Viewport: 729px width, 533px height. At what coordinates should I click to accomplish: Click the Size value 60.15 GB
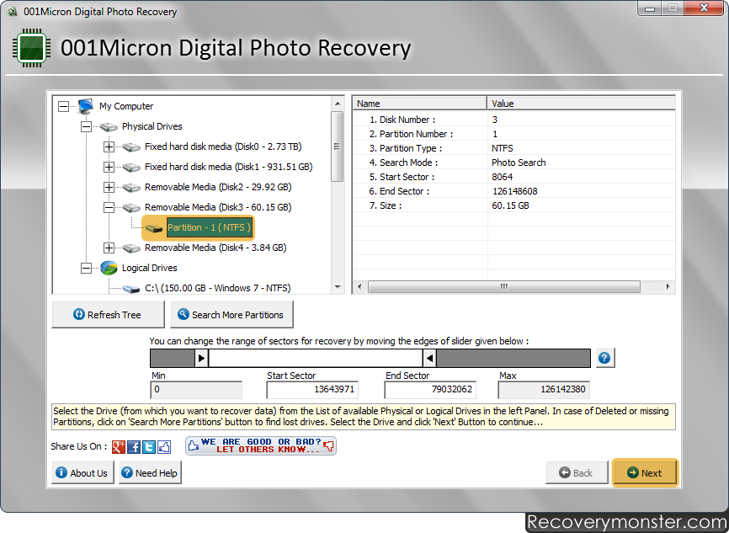pos(510,205)
